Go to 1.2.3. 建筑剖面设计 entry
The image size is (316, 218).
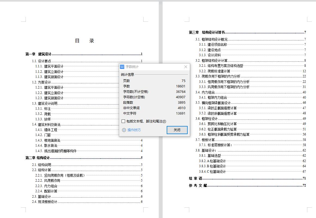[x=77, y=98]
